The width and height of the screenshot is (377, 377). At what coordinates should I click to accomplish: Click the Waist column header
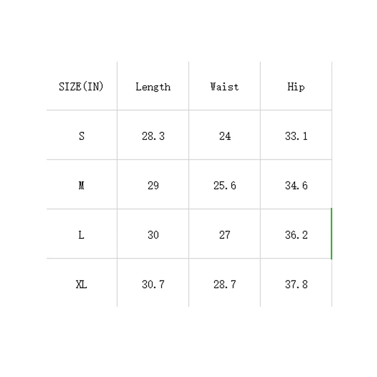[224, 87]
